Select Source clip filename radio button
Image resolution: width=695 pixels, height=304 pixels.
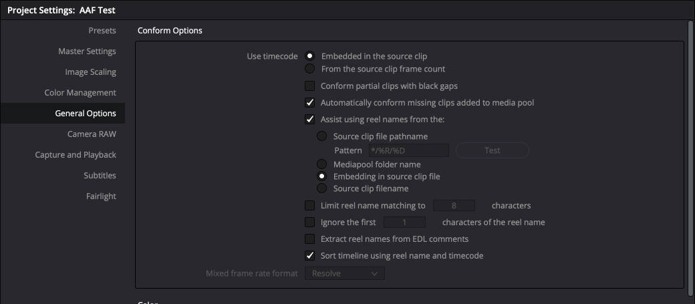(322, 188)
